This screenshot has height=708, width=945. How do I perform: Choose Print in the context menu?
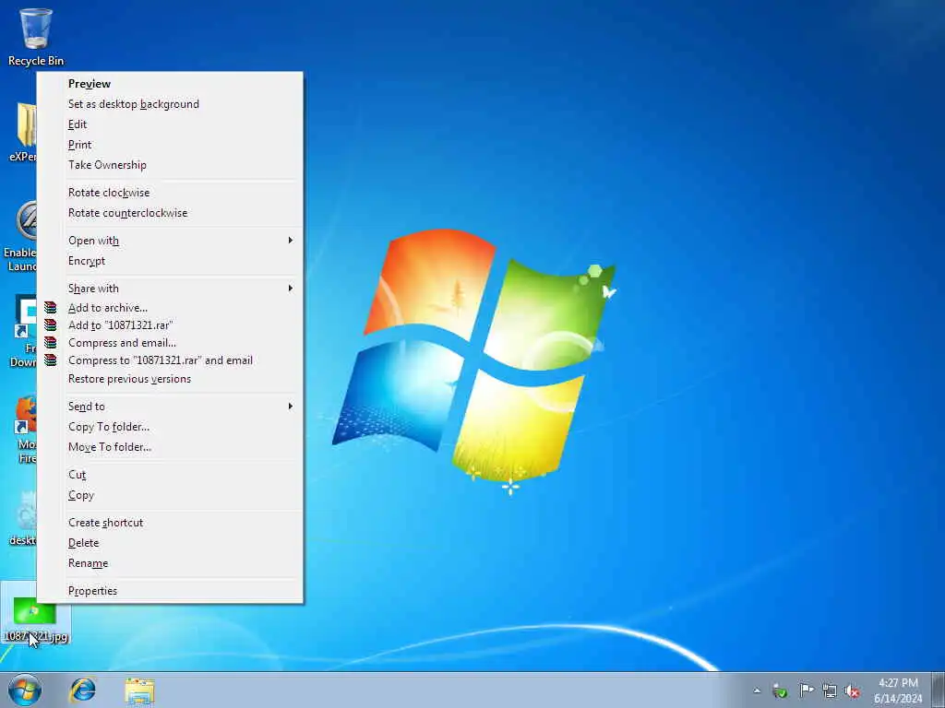point(170,145)
